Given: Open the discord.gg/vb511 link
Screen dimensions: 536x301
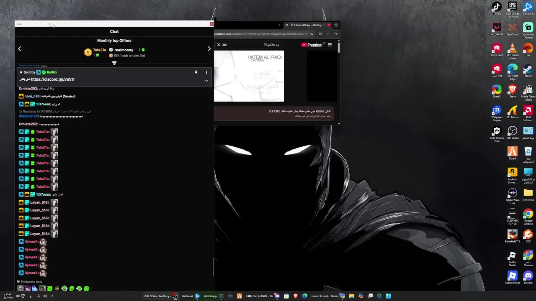Looking at the screenshot, I should pyautogui.click(x=53, y=79).
